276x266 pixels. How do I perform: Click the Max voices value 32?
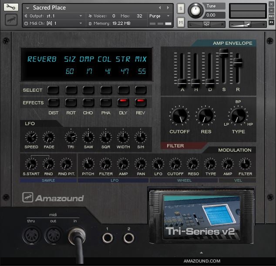point(139,16)
